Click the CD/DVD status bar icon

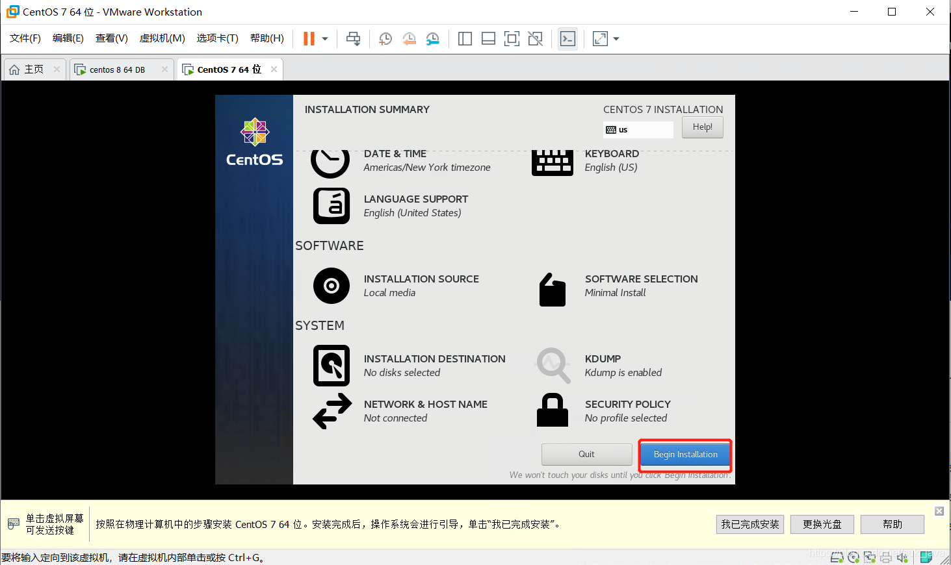pyautogui.click(x=853, y=557)
